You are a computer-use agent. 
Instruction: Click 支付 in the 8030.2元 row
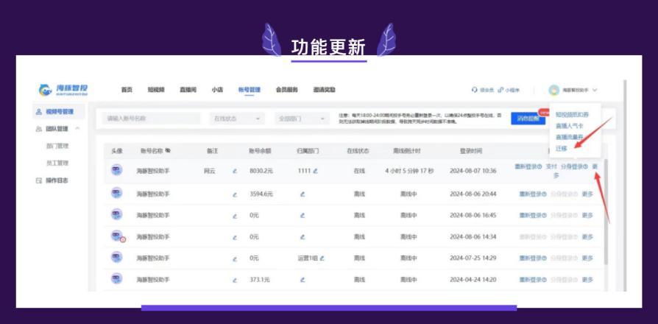coord(551,167)
